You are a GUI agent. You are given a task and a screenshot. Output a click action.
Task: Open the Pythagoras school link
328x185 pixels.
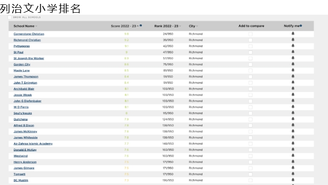[22, 46]
